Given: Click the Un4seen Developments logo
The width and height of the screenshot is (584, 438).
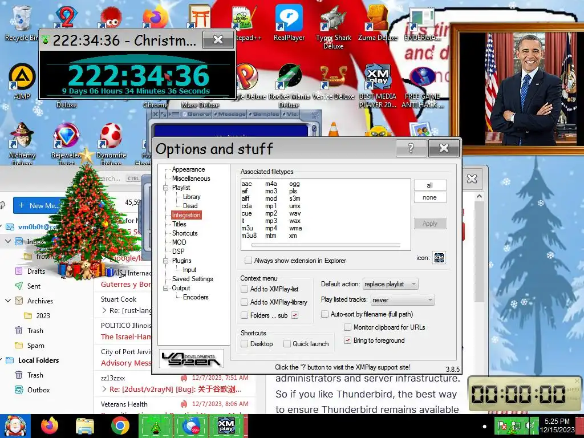Looking at the screenshot, I should [x=191, y=359].
